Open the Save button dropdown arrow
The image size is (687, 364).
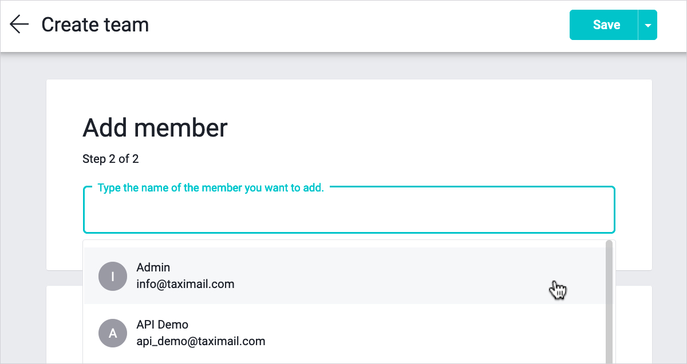click(x=647, y=25)
